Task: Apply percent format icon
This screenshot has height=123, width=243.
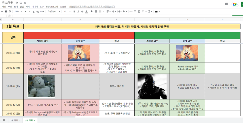Action: [x=29, y=11]
